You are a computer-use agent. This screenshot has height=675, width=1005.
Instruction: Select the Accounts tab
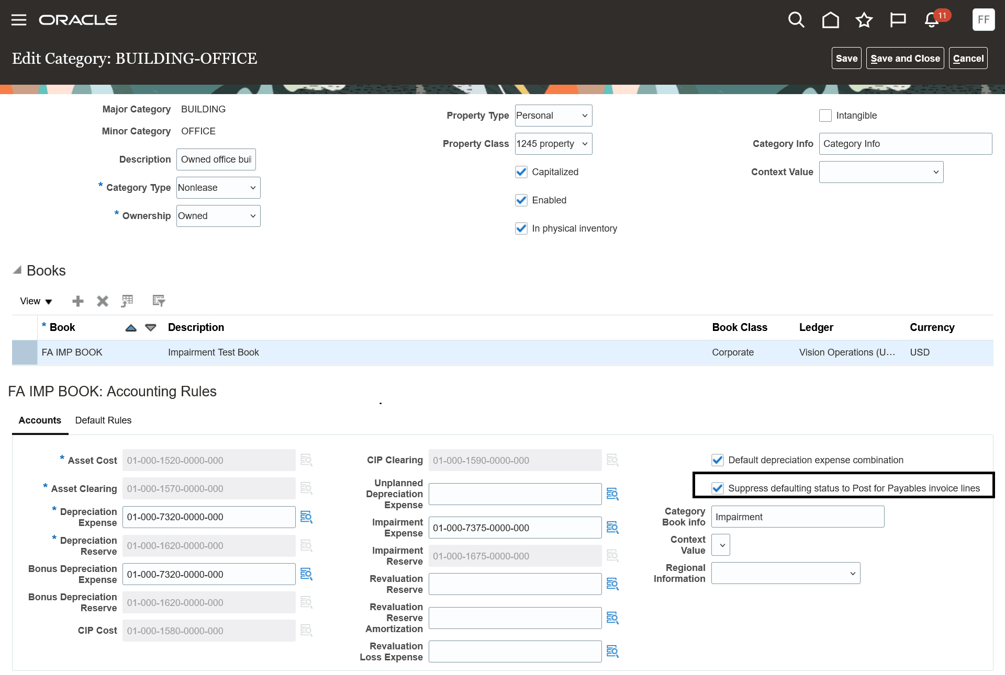39,420
